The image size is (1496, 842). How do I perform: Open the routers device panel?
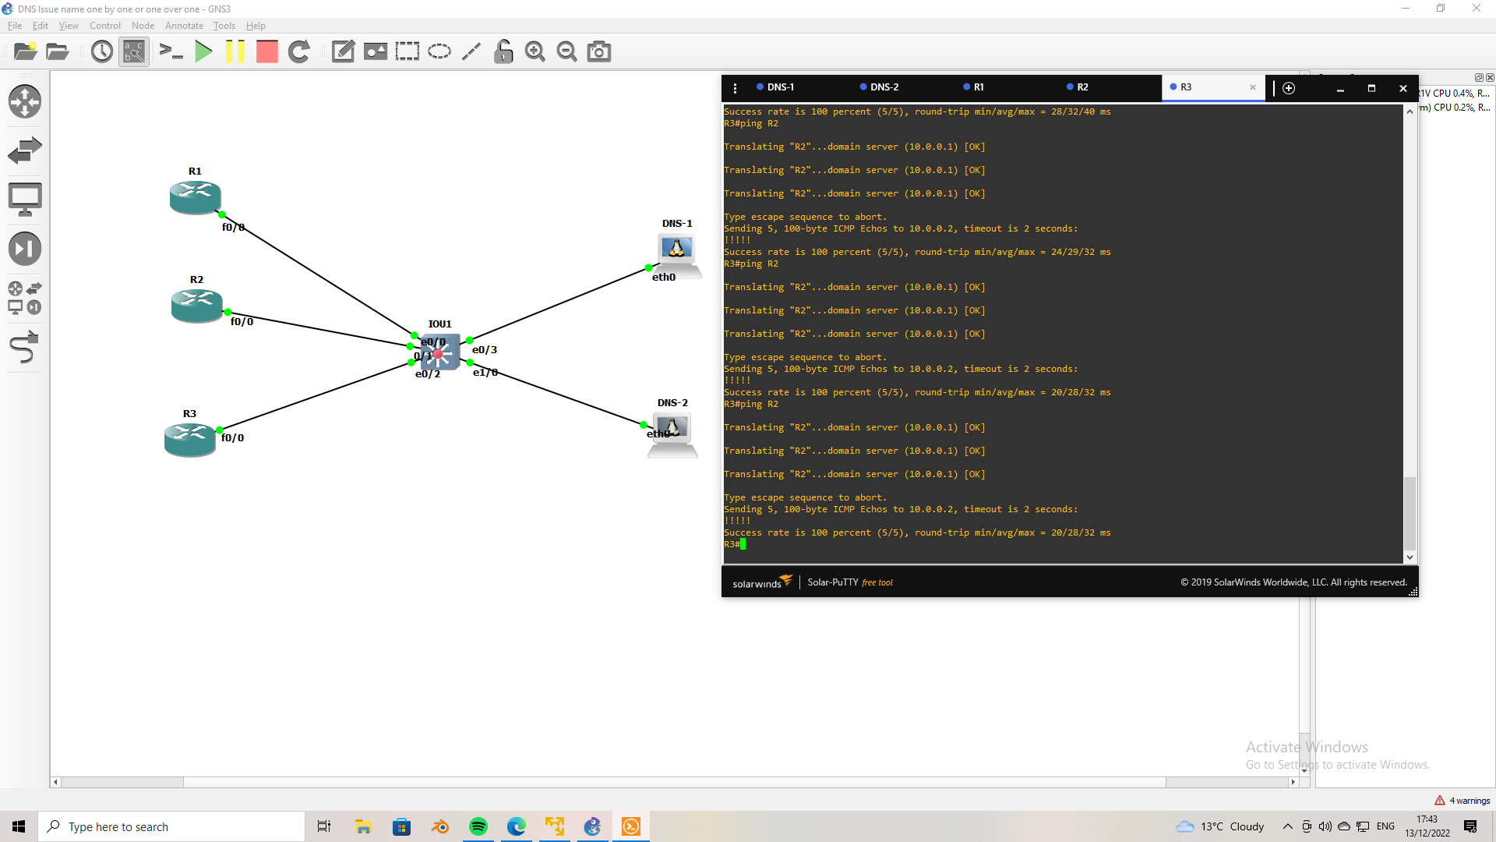click(x=26, y=101)
